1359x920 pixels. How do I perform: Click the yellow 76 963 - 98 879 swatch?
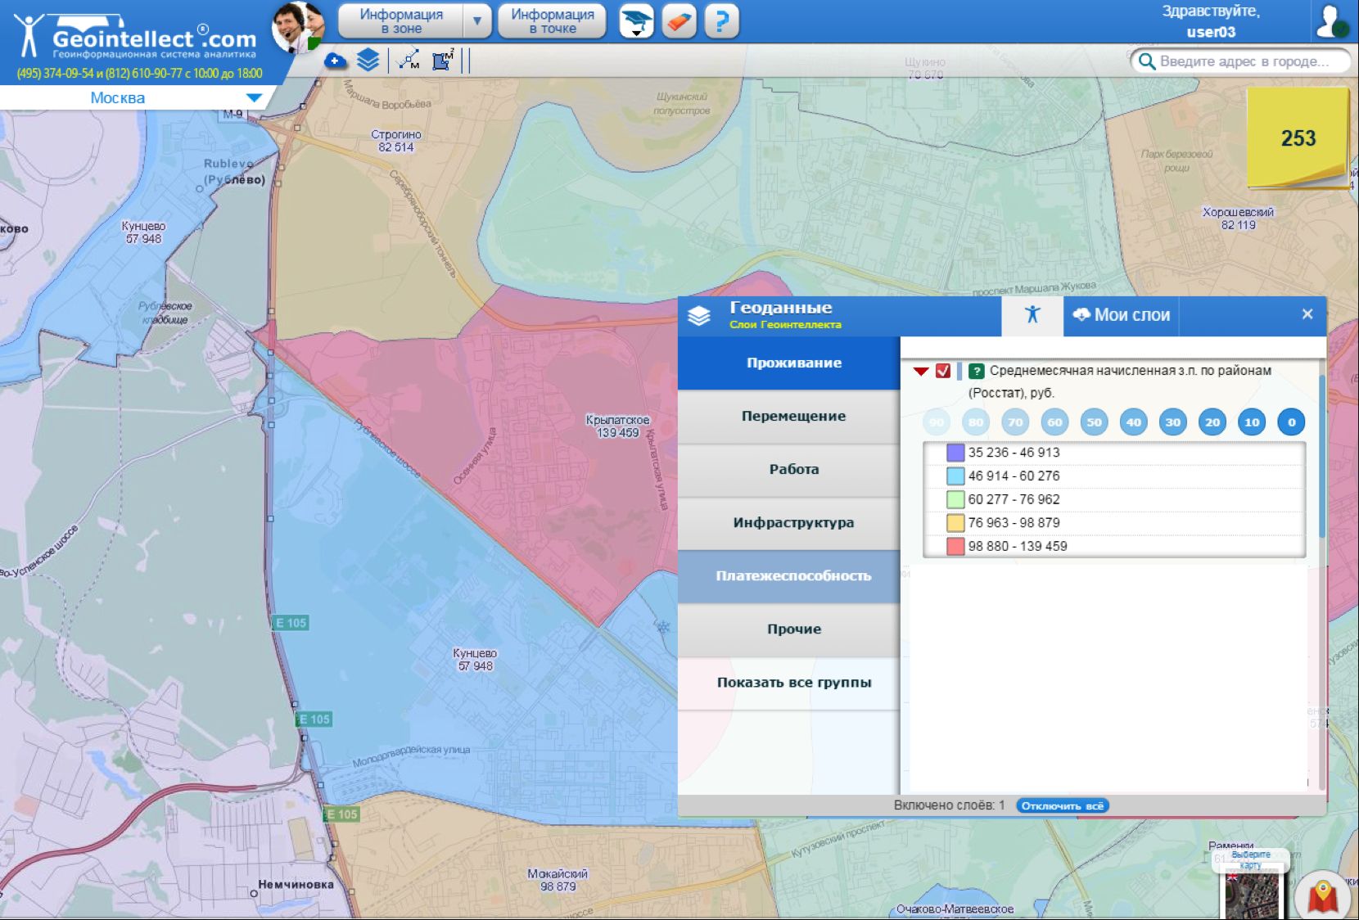955,522
